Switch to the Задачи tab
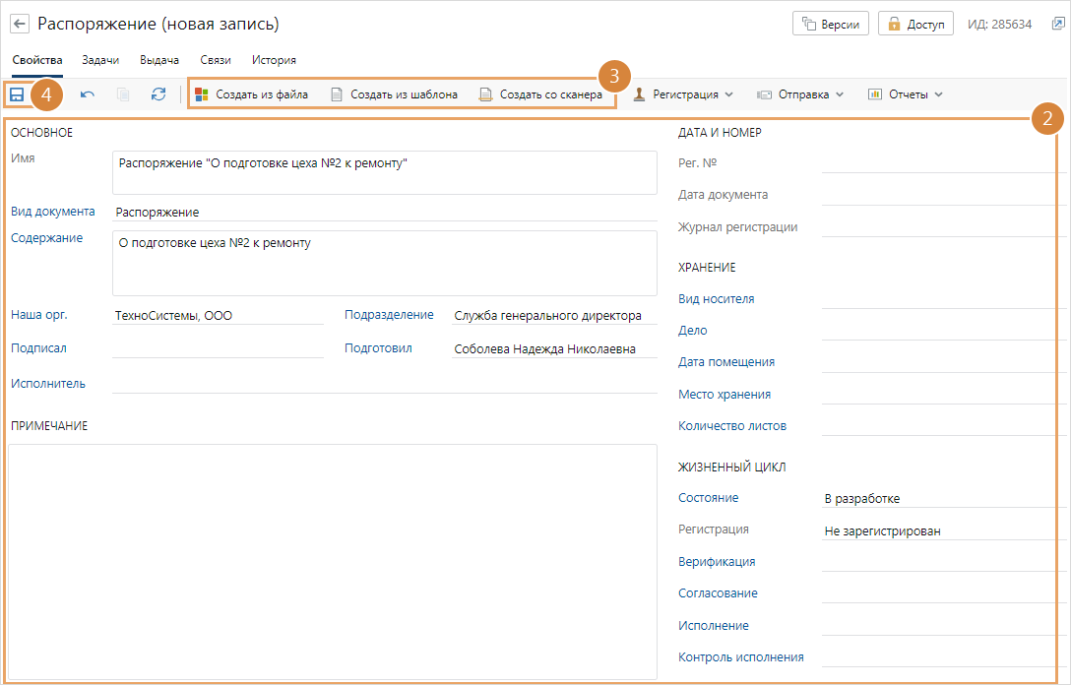 click(100, 60)
